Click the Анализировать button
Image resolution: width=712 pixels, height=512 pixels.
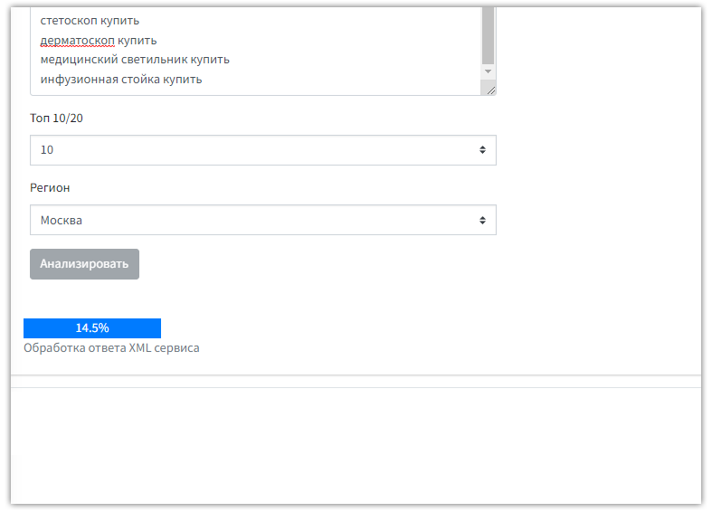84,264
